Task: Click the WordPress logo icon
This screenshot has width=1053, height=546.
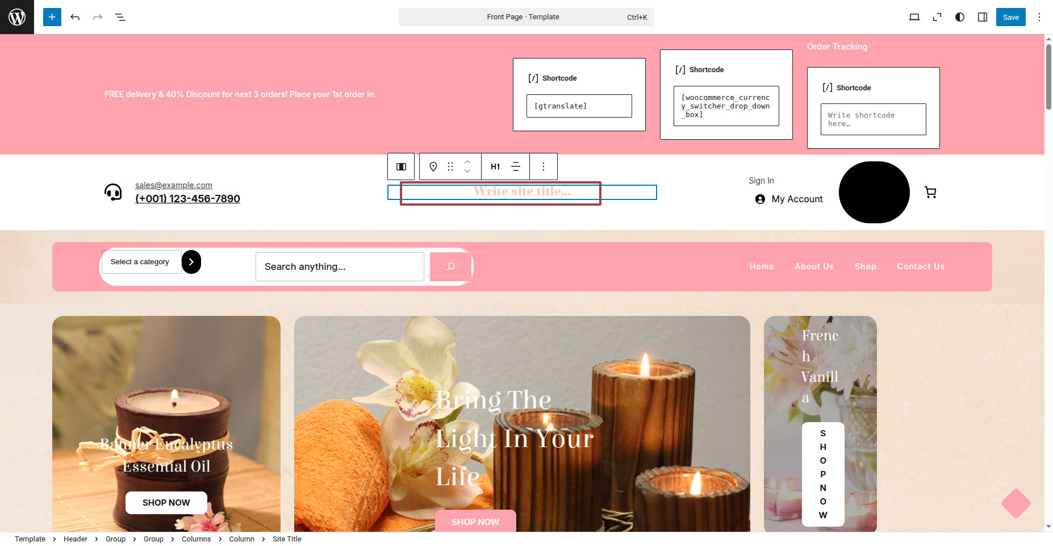Action: click(17, 17)
